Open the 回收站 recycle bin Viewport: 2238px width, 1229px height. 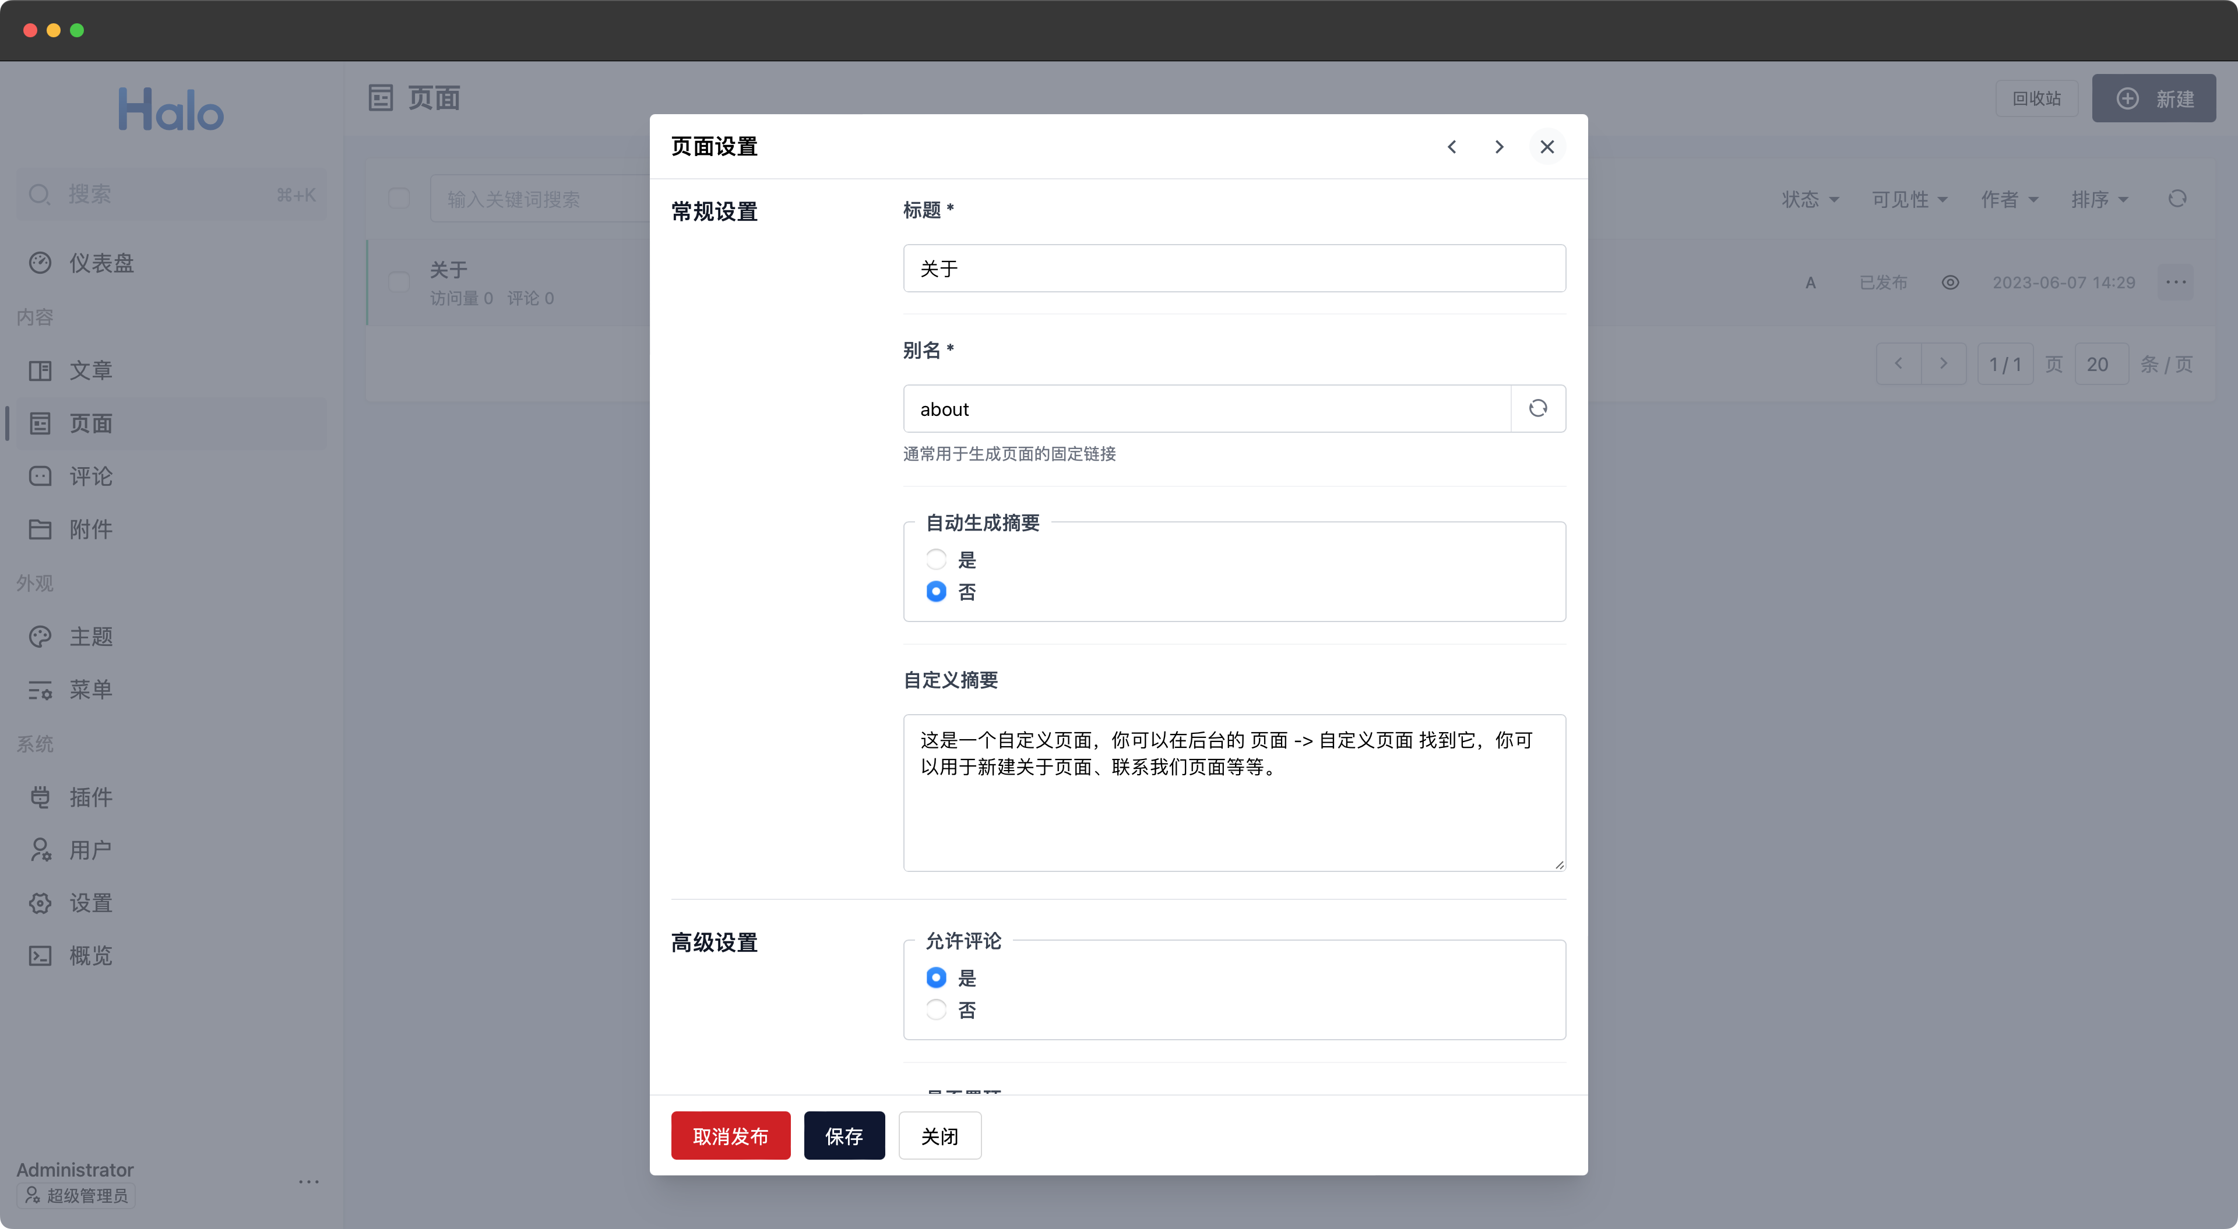(2036, 99)
